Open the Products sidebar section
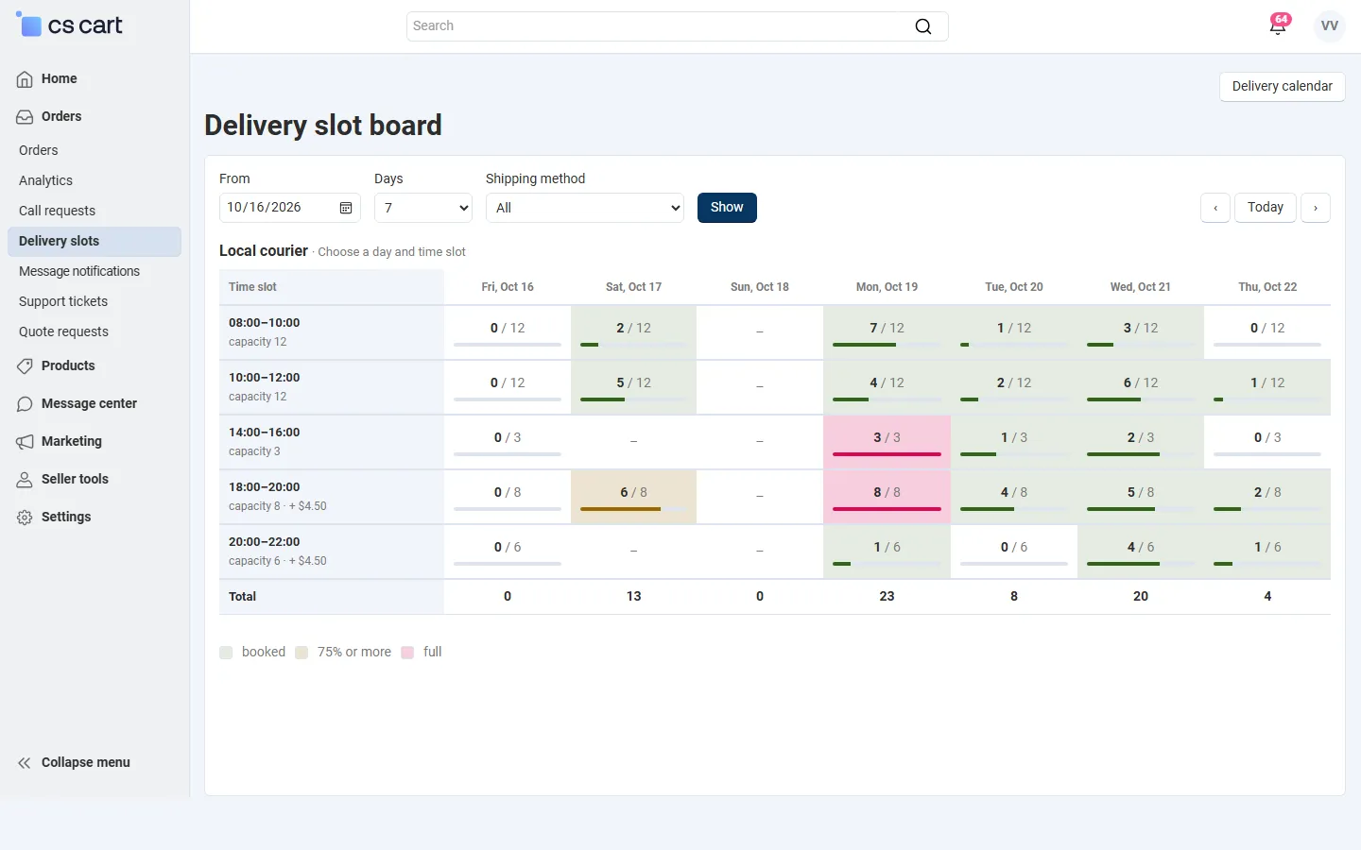This screenshot has width=1361, height=850. coord(95,365)
